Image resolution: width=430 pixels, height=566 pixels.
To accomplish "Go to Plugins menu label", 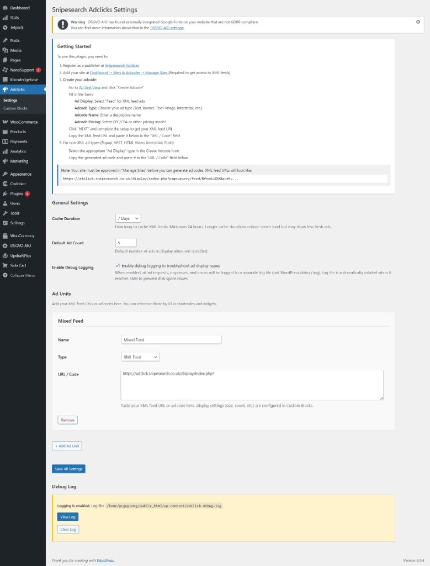I will [x=17, y=193].
